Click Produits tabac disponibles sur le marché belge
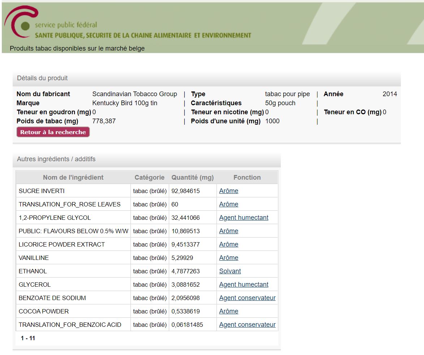Image resolution: width=424 pixels, height=355 pixels. pos(77,48)
